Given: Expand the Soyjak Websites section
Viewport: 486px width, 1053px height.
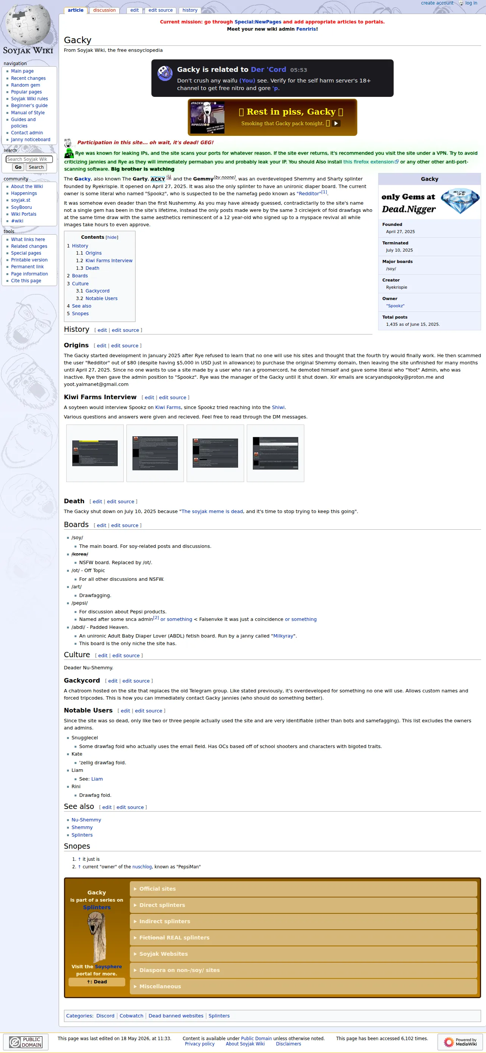Looking at the screenshot, I should [x=303, y=953].
